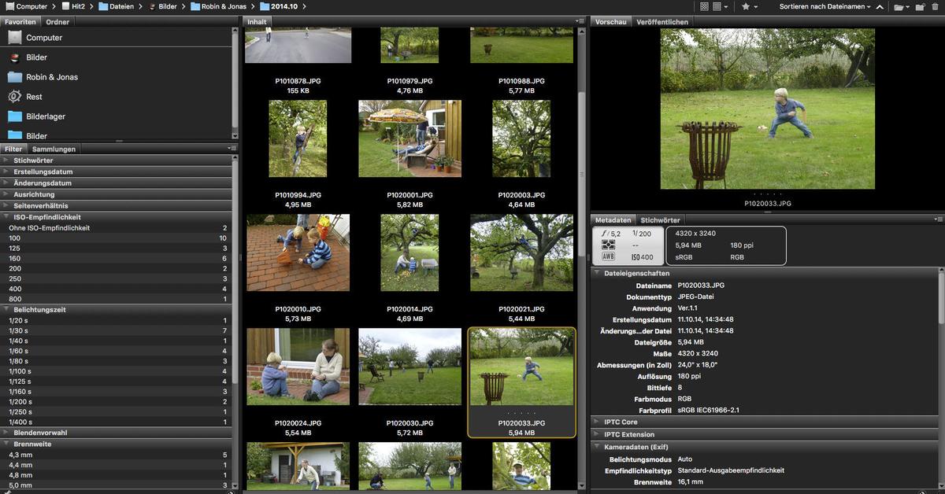Click the large preview image of P1020033.JPG
Image resolution: width=945 pixels, height=494 pixels.
click(768, 109)
